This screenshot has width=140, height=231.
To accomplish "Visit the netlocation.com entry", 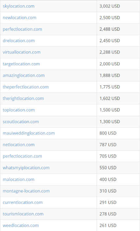I will pyautogui.click(x=19, y=145).
